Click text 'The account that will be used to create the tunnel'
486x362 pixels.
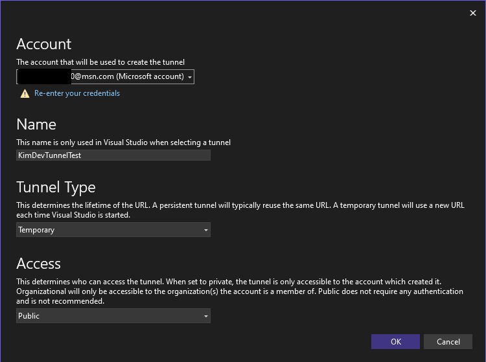click(x=100, y=62)
